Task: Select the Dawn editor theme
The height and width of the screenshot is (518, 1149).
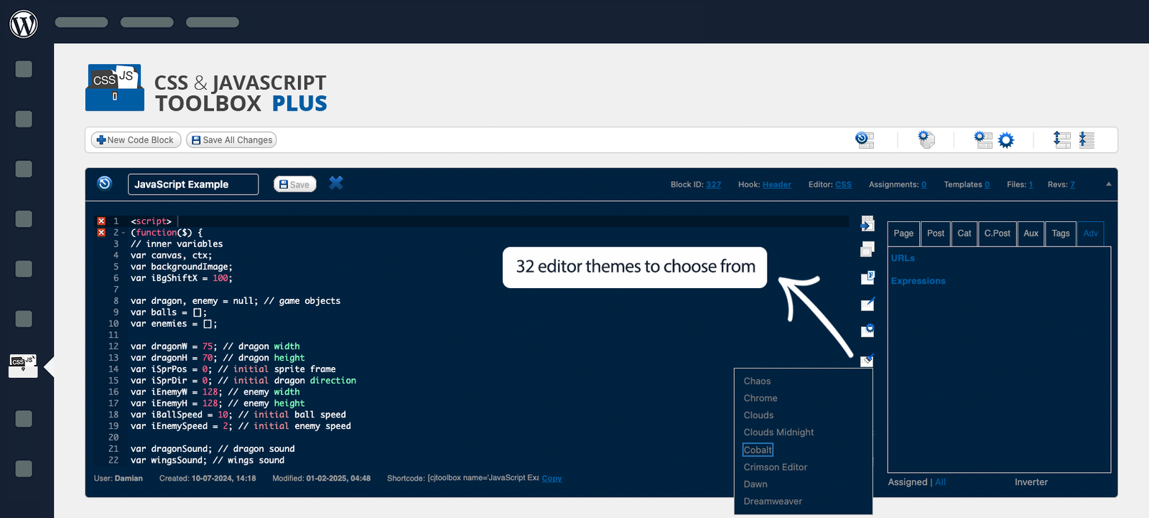Action: click(755, 484)
